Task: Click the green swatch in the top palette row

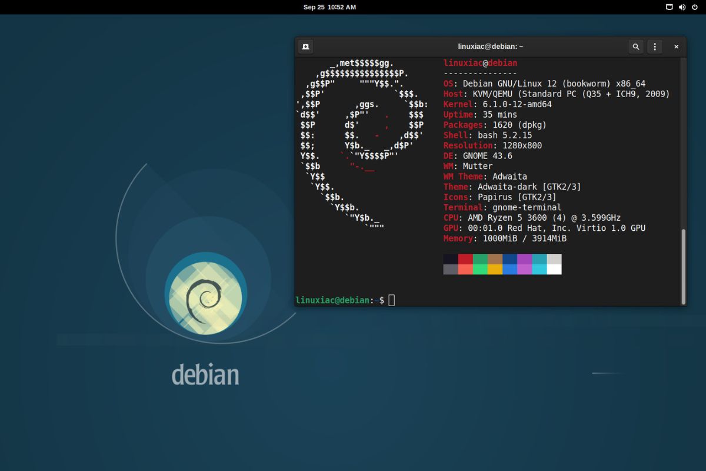Action: point(480,259)
